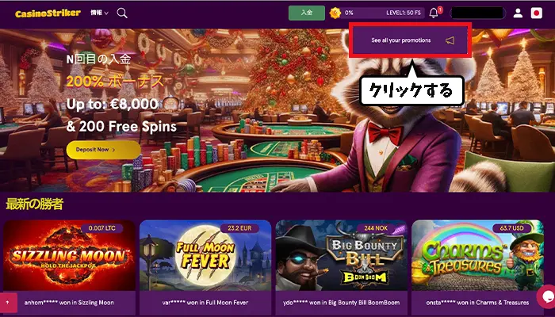Click the gold level badge icon
Viewport: 555px width, 317px height.
335,13
